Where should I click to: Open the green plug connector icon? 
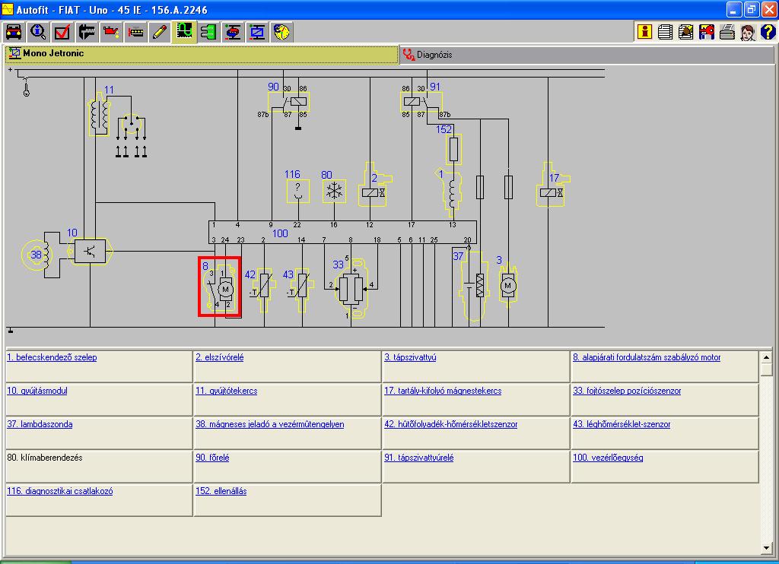pyautogui.click(x=208, y=32)
